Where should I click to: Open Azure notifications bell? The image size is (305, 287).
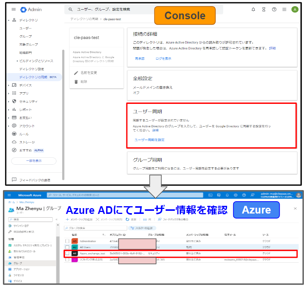coord(227,195)
